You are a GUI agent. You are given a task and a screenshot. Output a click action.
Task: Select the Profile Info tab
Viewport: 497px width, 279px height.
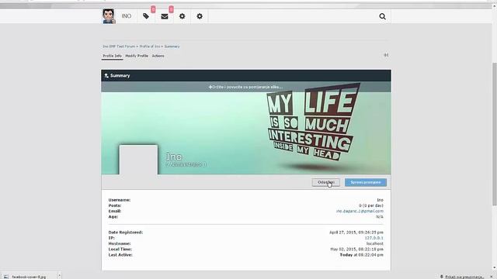tap(112, 56)
